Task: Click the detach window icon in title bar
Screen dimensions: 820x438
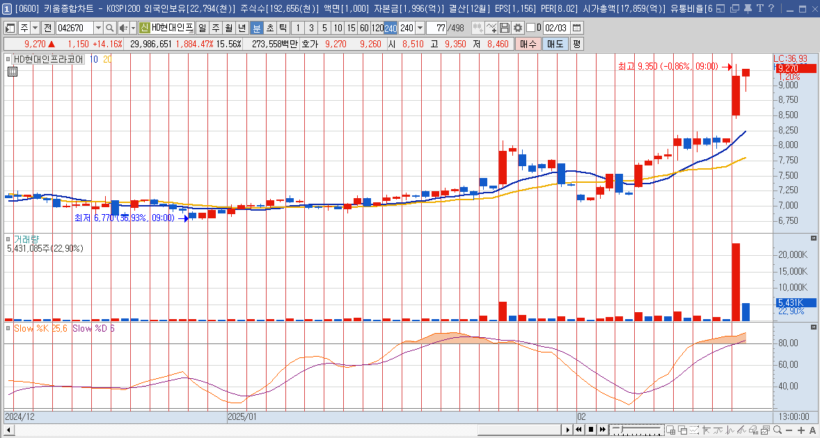Action: (x=734, y=8)
